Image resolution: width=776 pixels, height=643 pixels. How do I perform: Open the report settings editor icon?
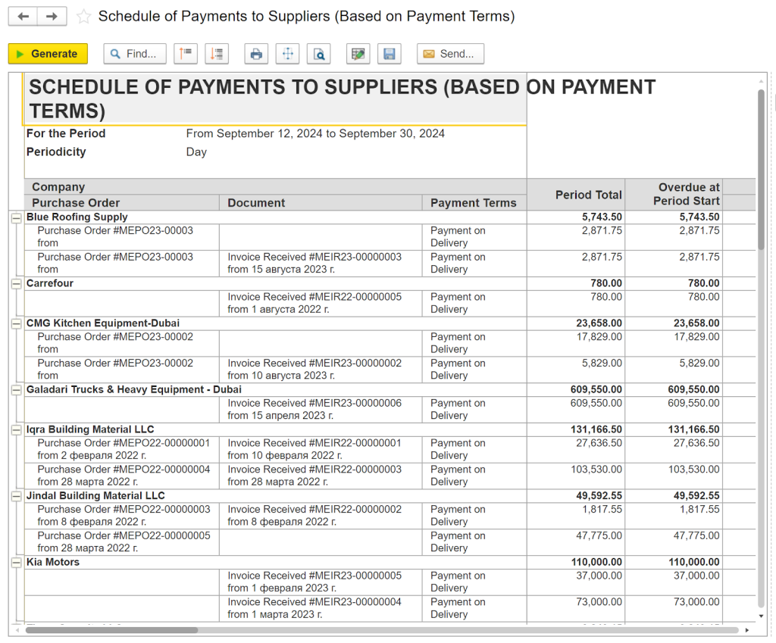coord(358,54)
